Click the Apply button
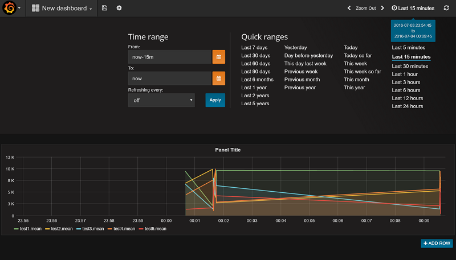The height and width of the screenshot is (260, 456). tap(215, 100)
